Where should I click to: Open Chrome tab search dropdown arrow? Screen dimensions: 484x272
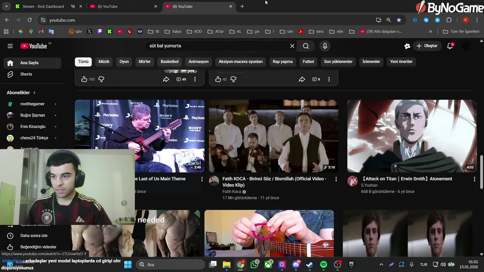(x=6, y=6)
